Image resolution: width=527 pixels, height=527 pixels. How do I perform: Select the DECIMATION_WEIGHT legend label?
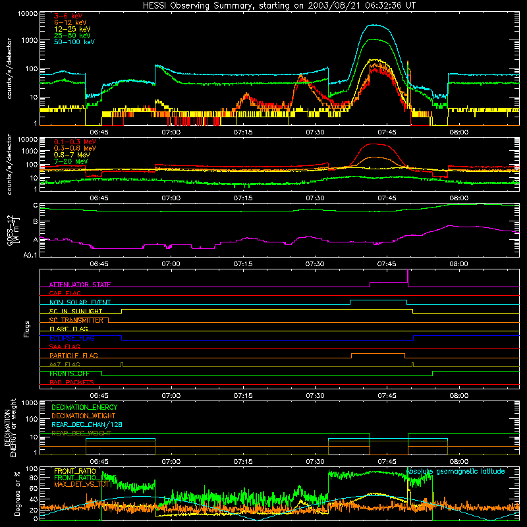pyautogui.click(x=84, y=416)
